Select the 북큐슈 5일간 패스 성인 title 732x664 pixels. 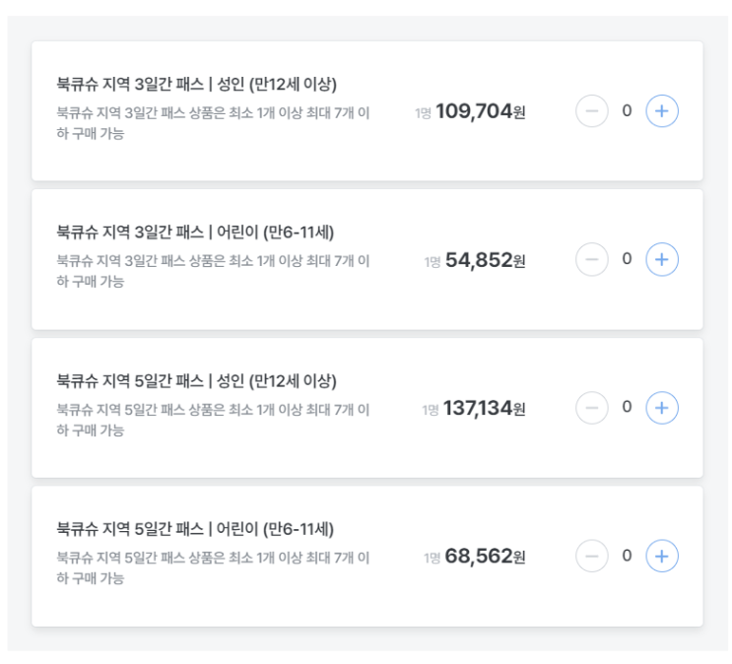197,380
